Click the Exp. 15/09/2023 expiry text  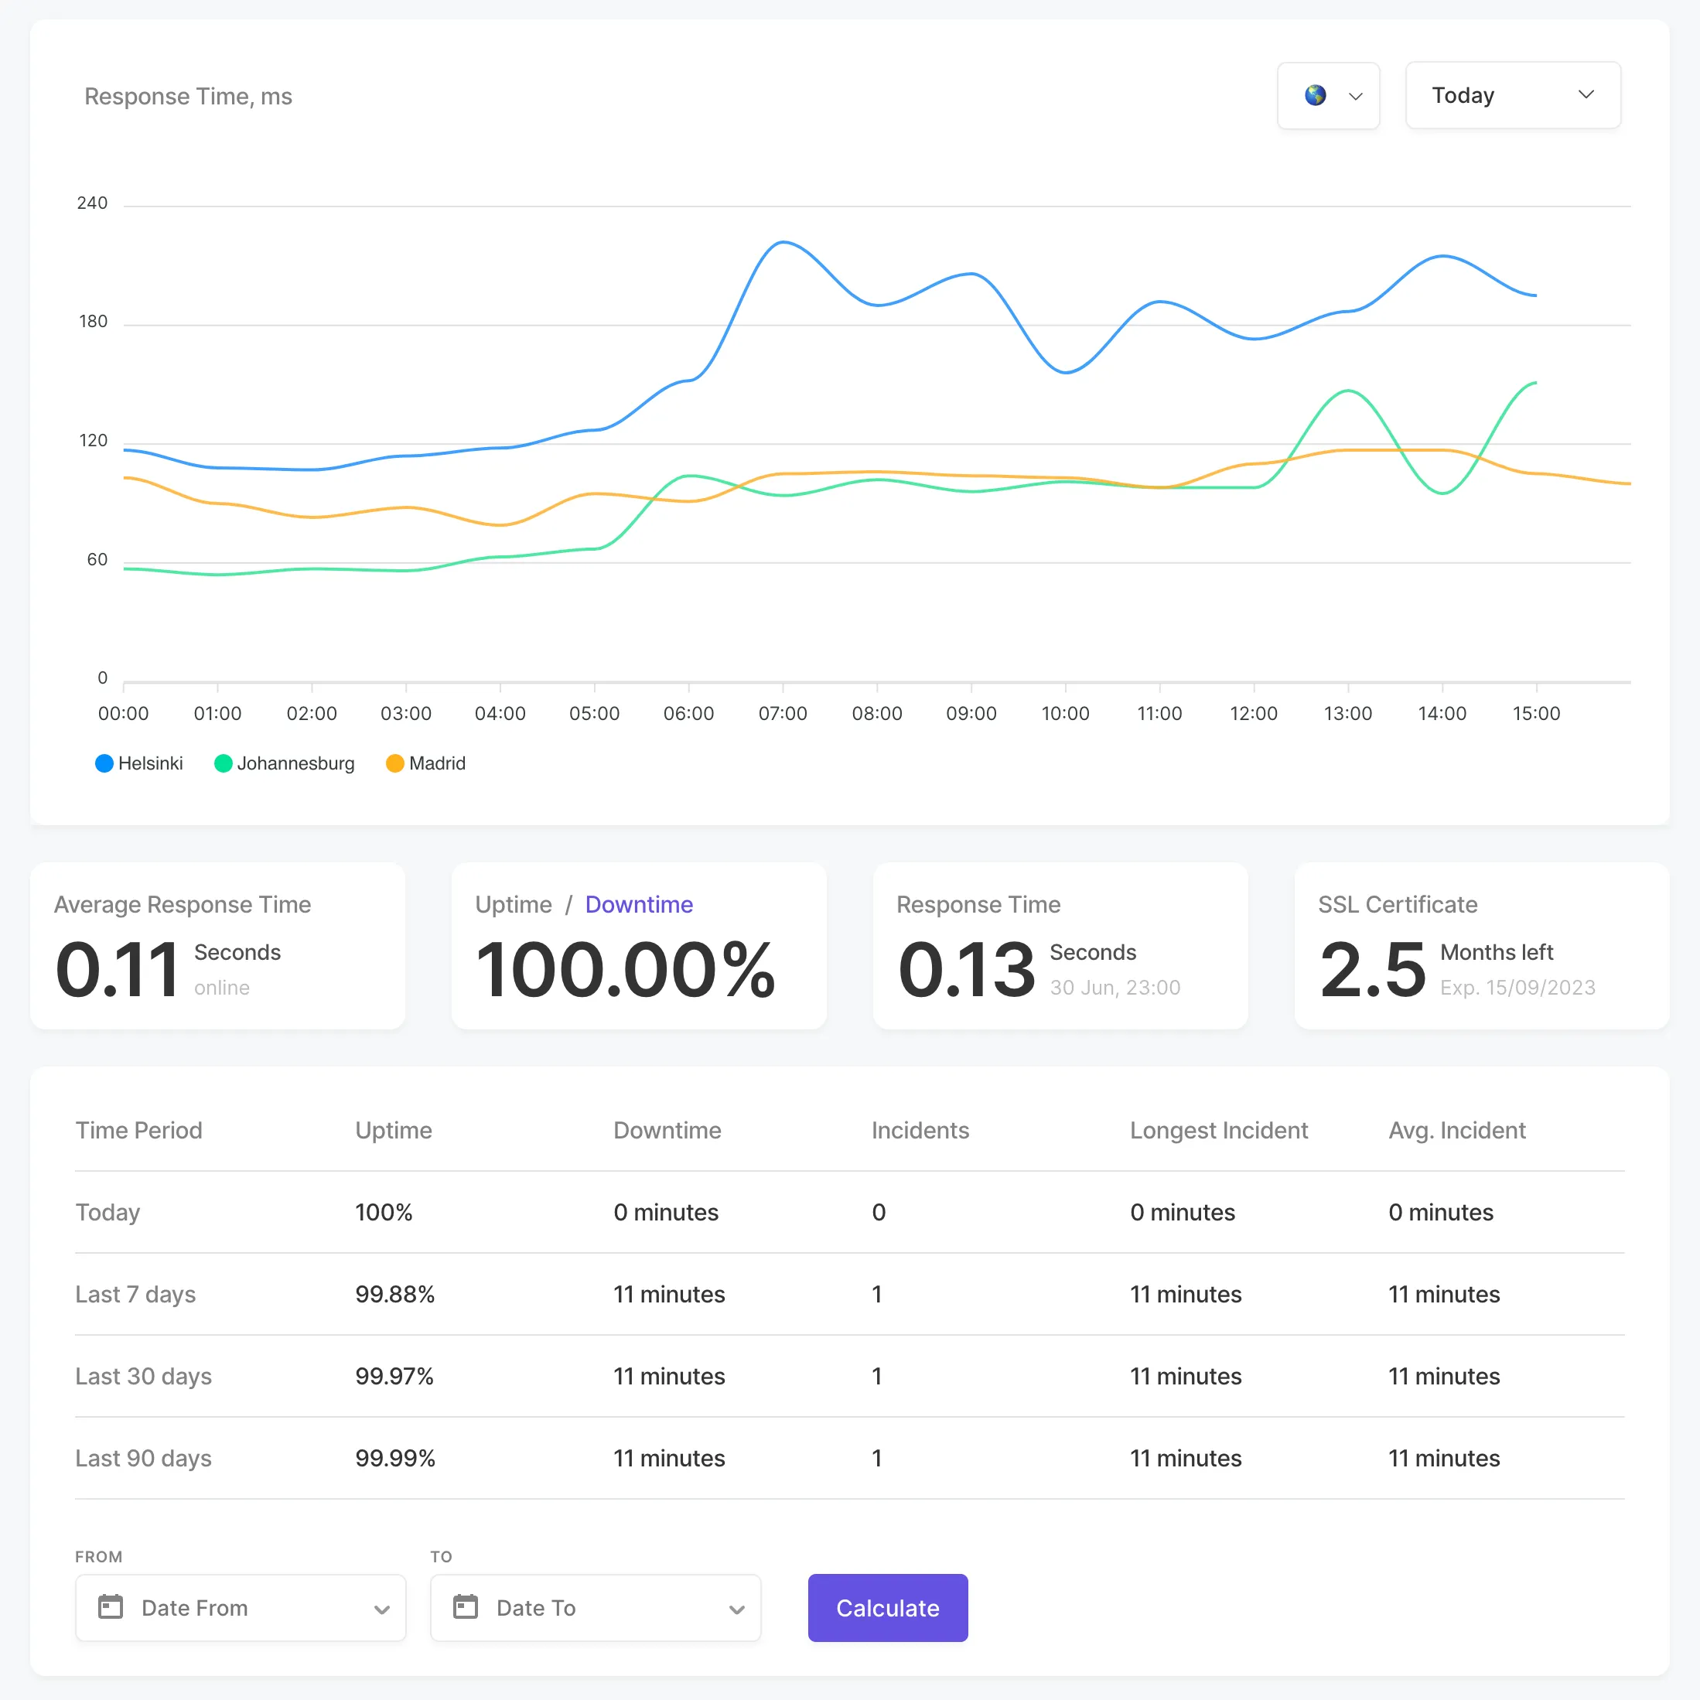coord(1517,987)
